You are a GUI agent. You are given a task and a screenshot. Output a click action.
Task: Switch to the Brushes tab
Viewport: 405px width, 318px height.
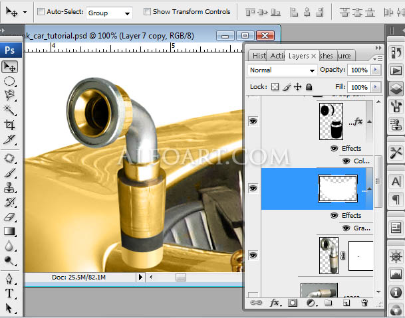[327, 56]
